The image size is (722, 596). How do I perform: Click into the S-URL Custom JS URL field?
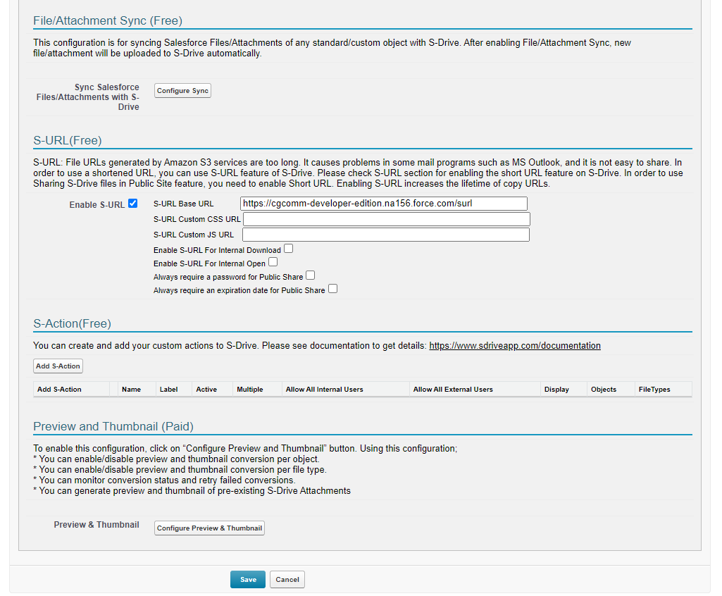click(385, 235)
